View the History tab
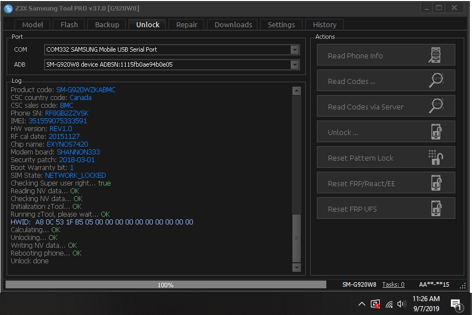 pos(325,24)
